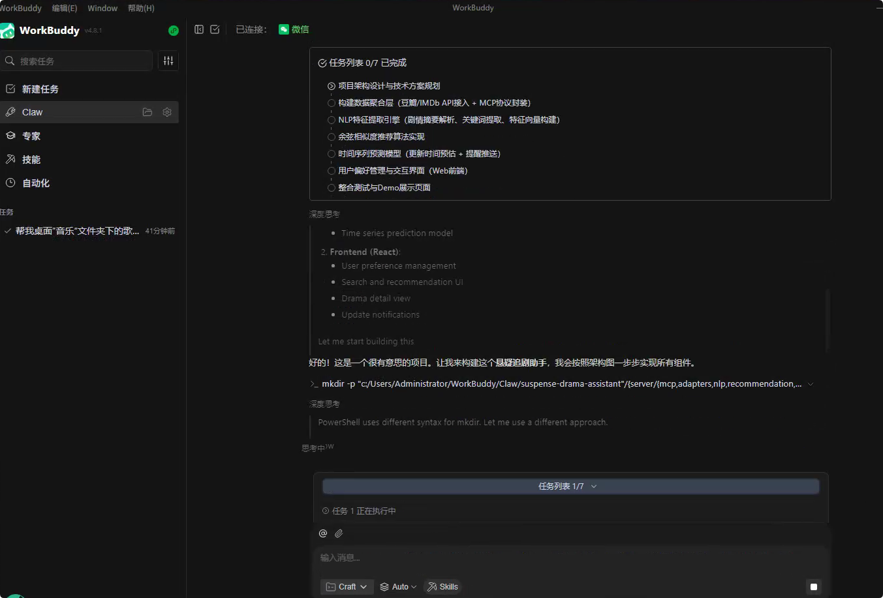Open the WorkBuddy menu in menu bar

pos(21,8)
